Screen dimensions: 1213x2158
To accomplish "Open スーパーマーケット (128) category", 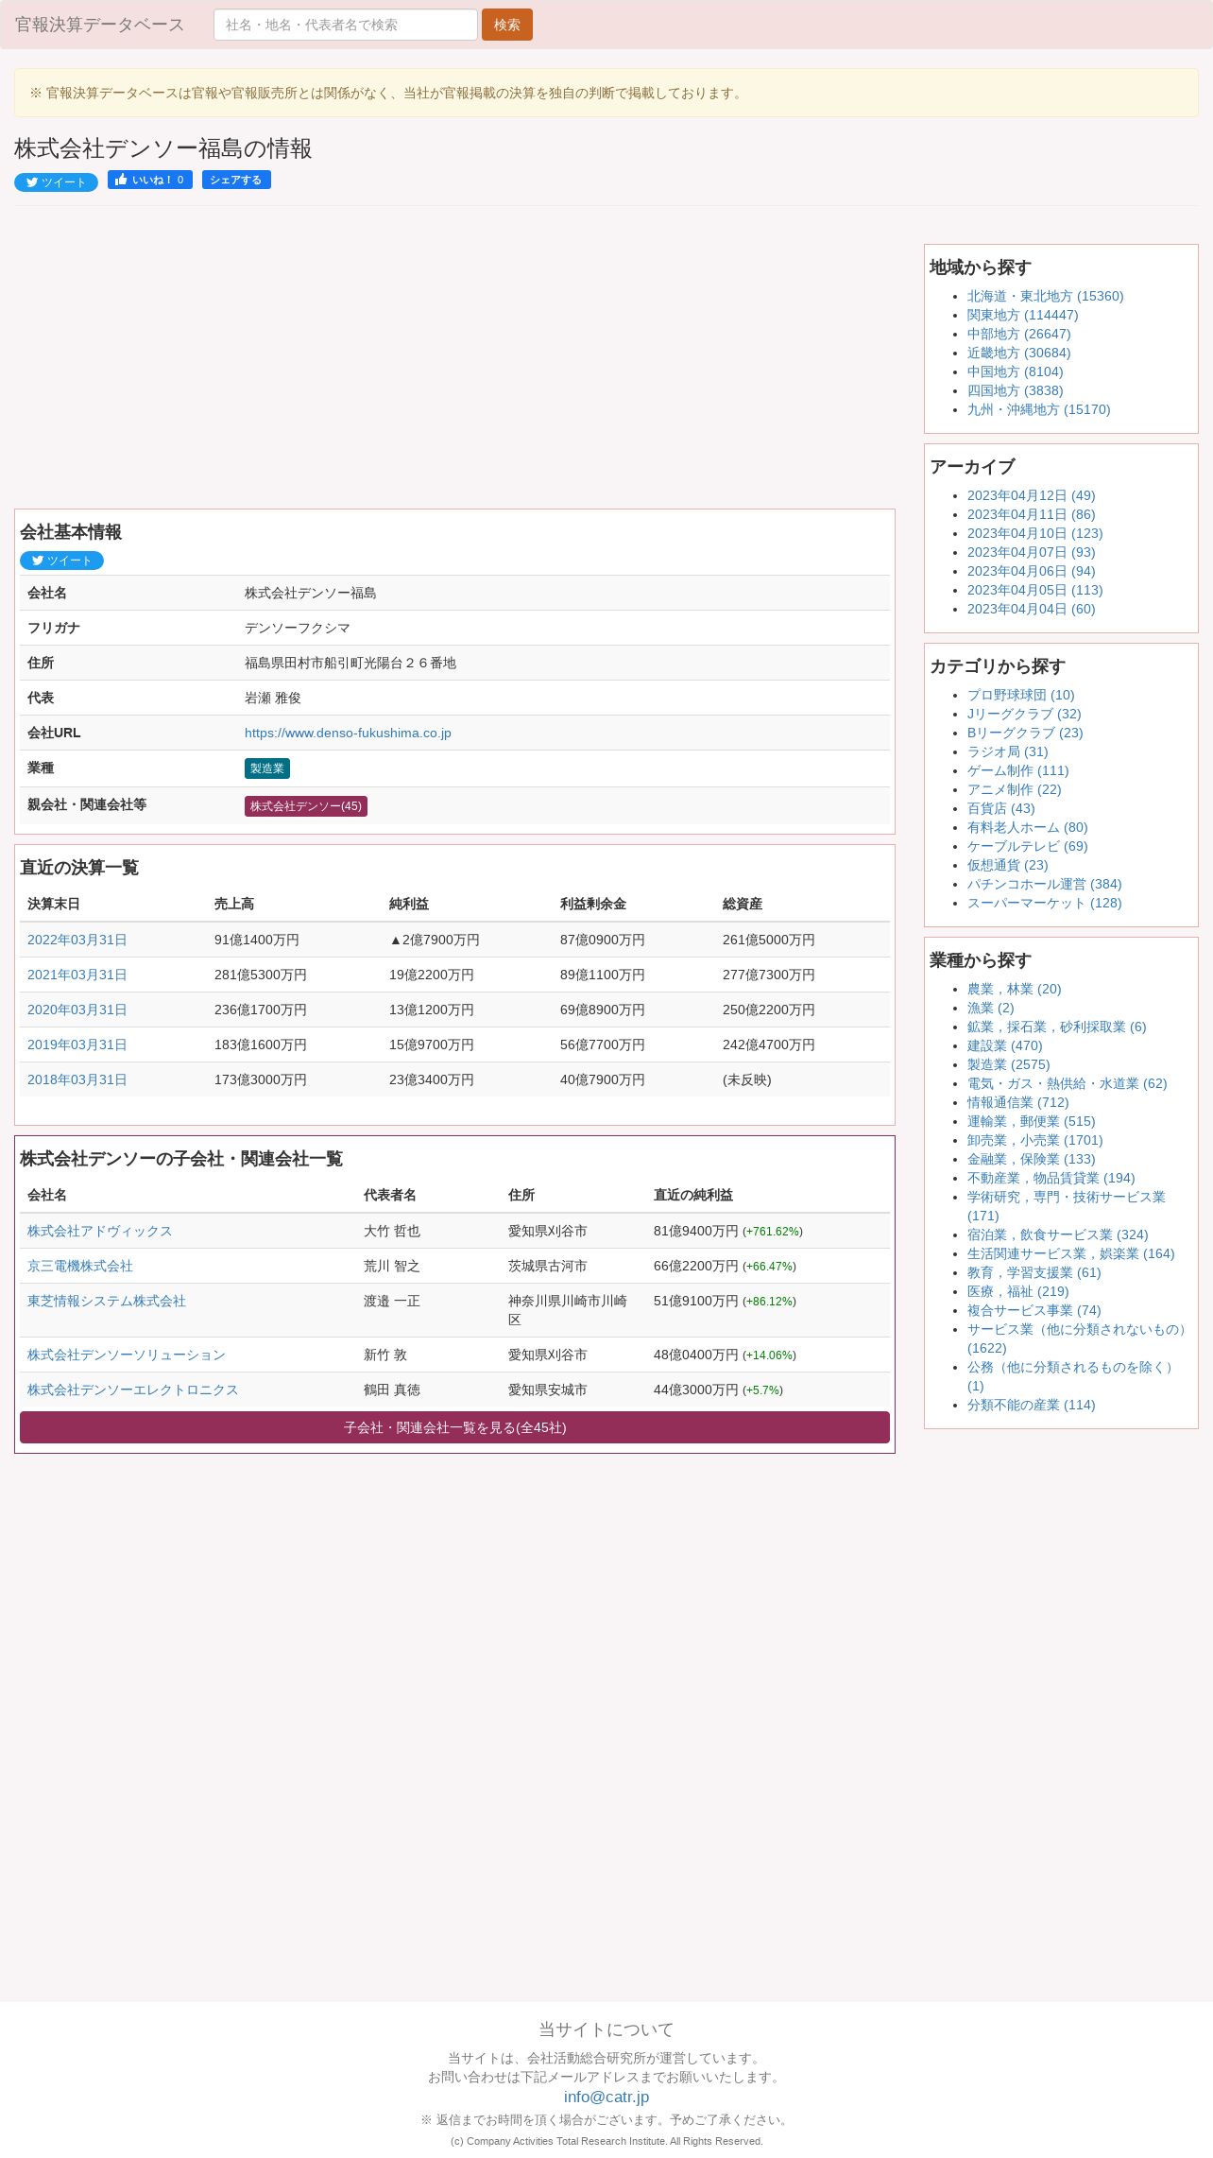I will tap(1044, 903).
